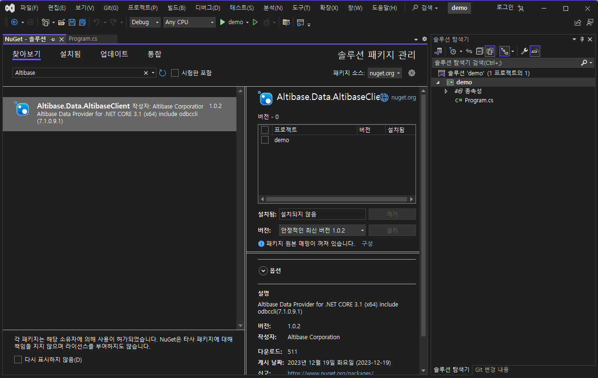Click the 구성 link
598x378 pixels.
pyautogui.click(x=367, y=243)
